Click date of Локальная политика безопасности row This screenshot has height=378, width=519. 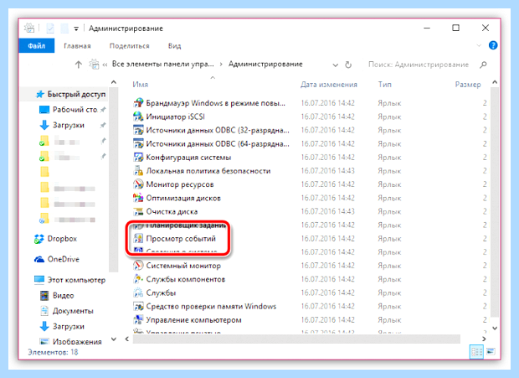[x=327, y=171]
